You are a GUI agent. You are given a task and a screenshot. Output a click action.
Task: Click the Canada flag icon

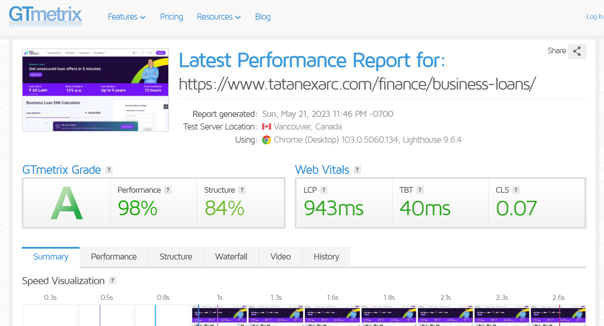click(x=267, y=127)
